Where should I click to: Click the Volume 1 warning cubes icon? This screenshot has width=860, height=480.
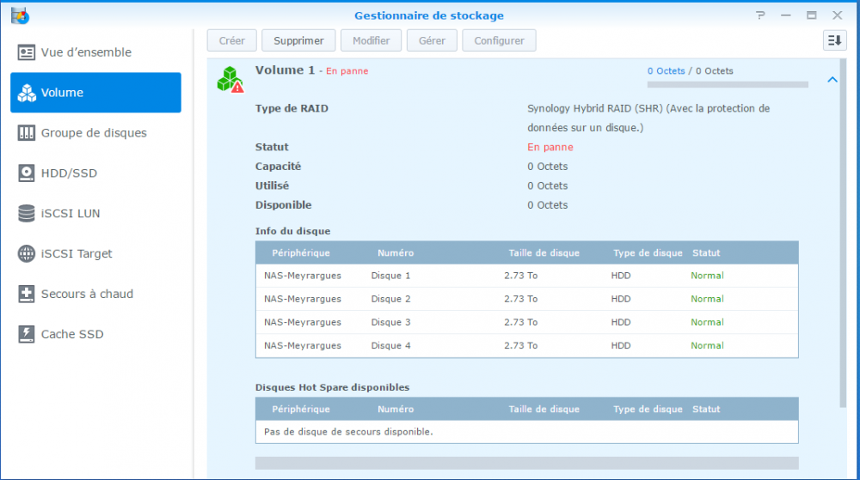(230, 79)
